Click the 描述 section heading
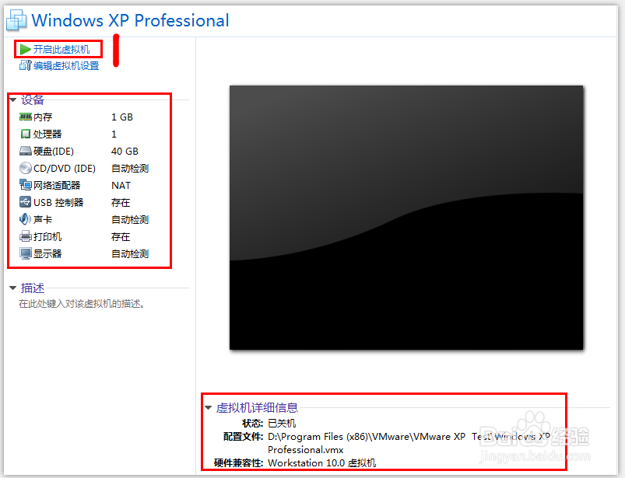 (x=32, y=288)
